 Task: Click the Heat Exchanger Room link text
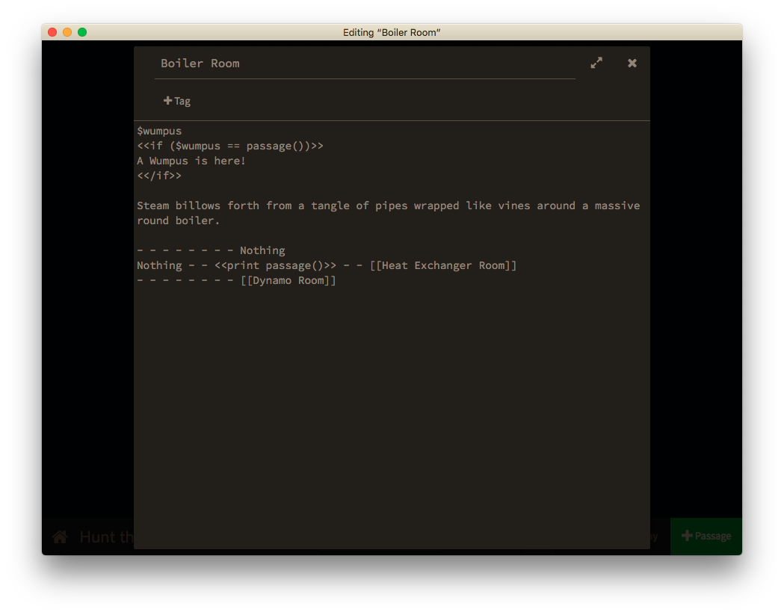[x=443, y=265]
